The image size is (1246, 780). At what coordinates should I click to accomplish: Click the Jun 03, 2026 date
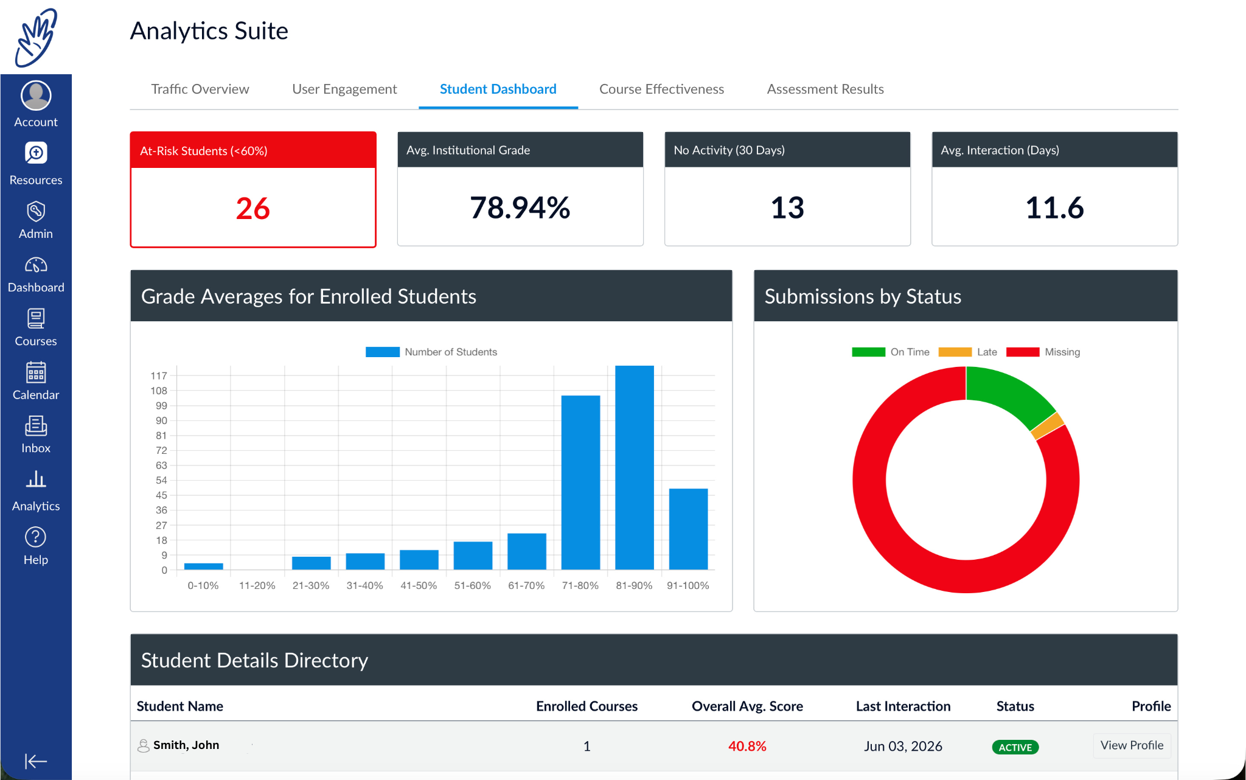click(x=903, y=746)
